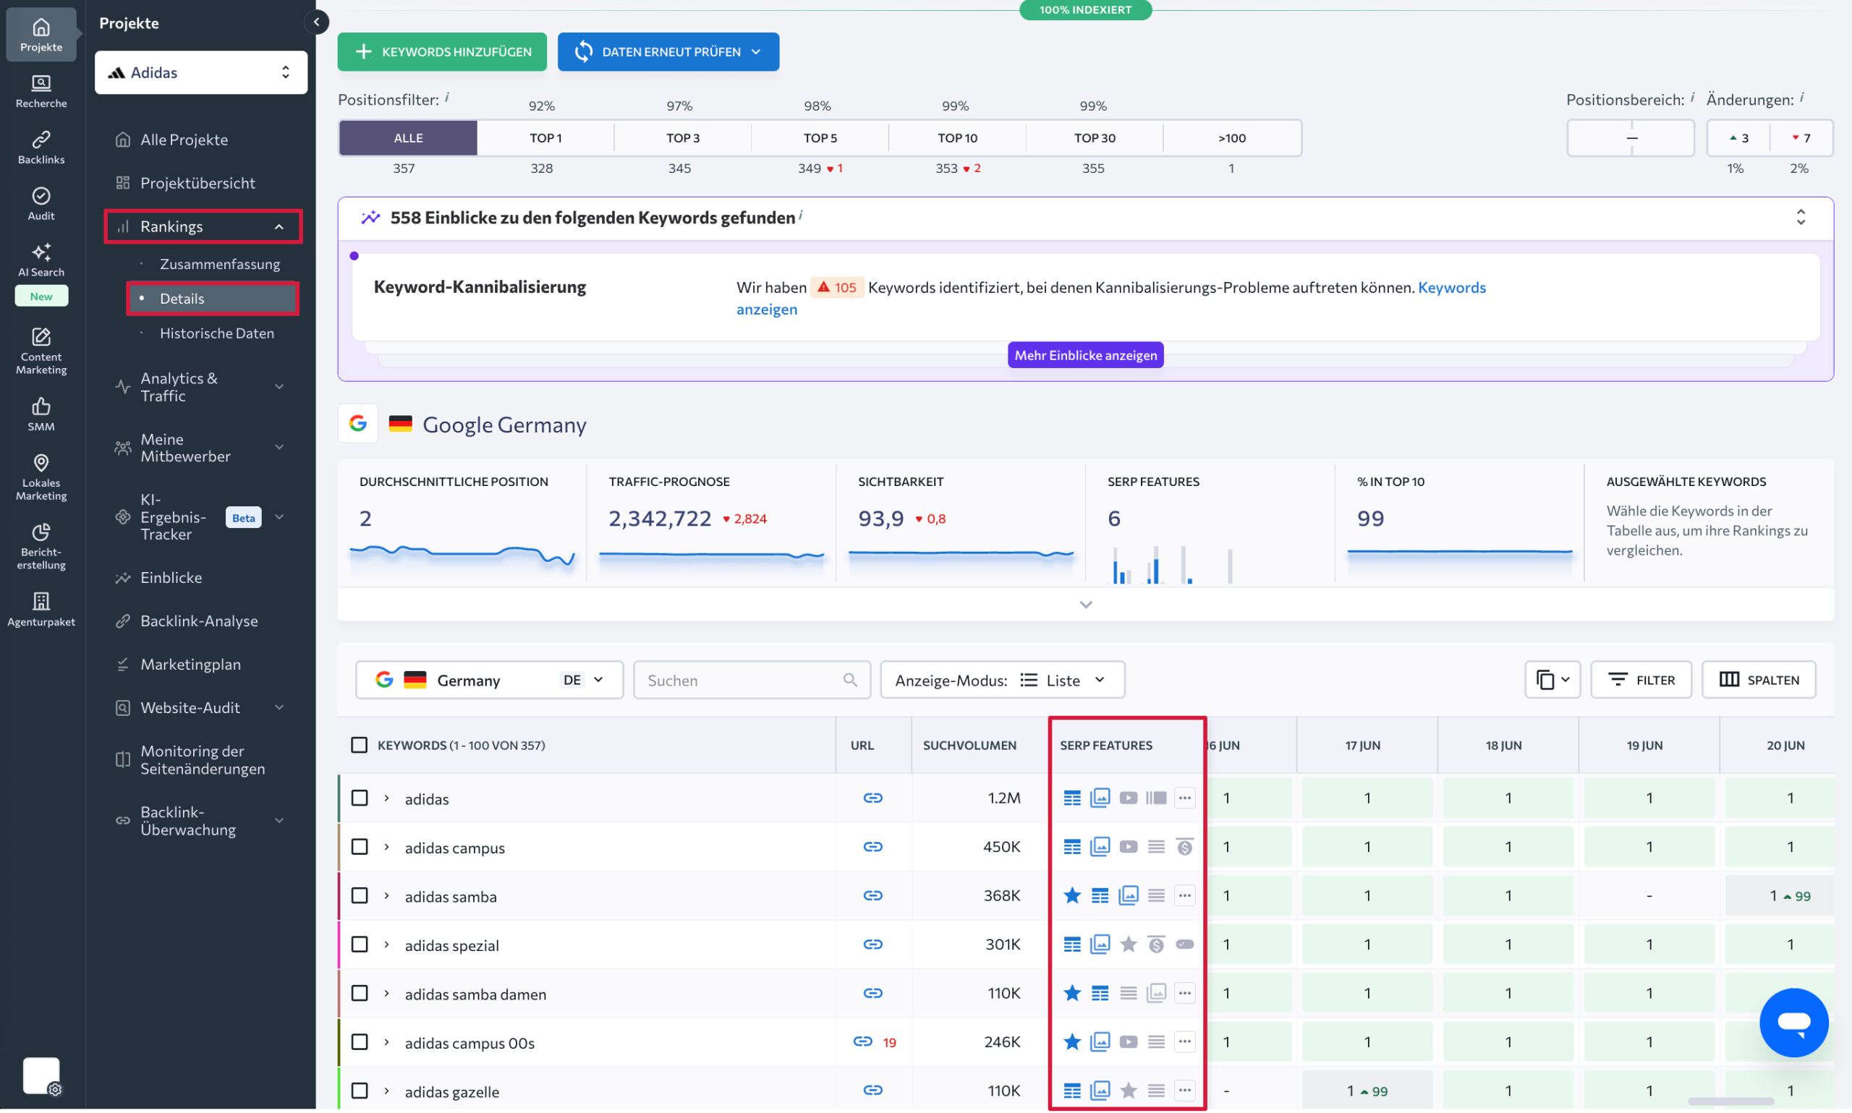Filter by 7 declined changes

coord(1800,137)
